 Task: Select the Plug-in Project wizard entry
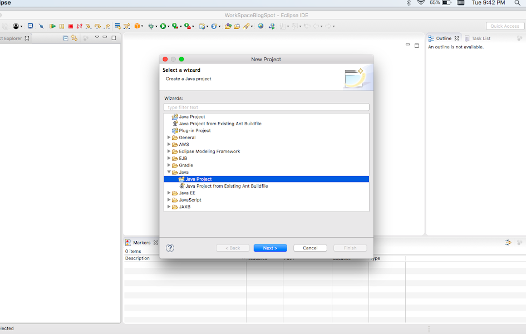191,130
